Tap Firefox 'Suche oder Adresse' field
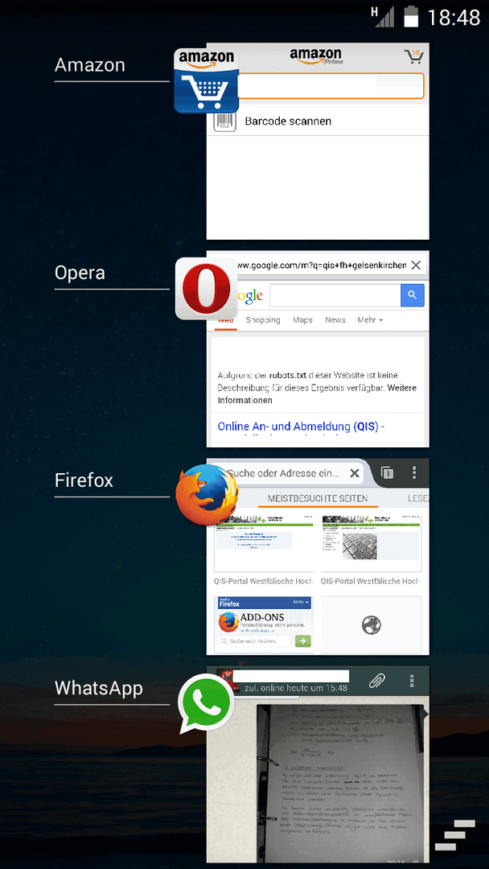 (x=282, y=473)
